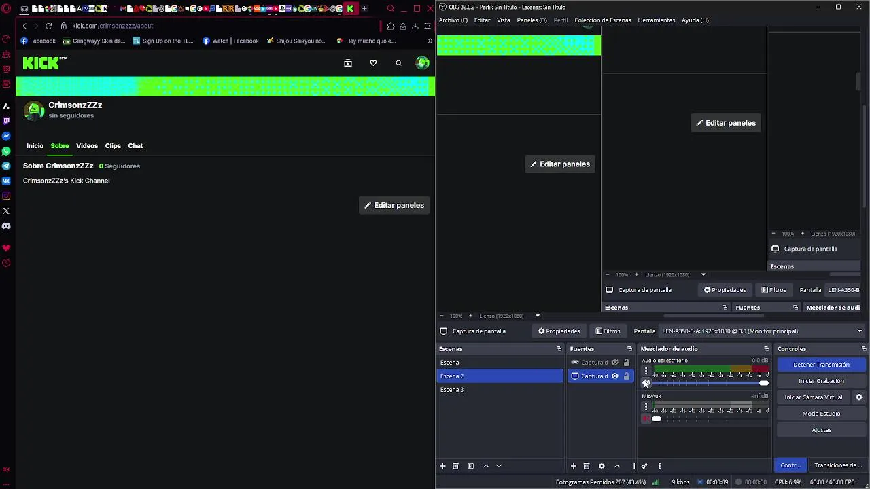Open the Kick browse streams icon
The image size is (870, 489).
click(348, 63)
